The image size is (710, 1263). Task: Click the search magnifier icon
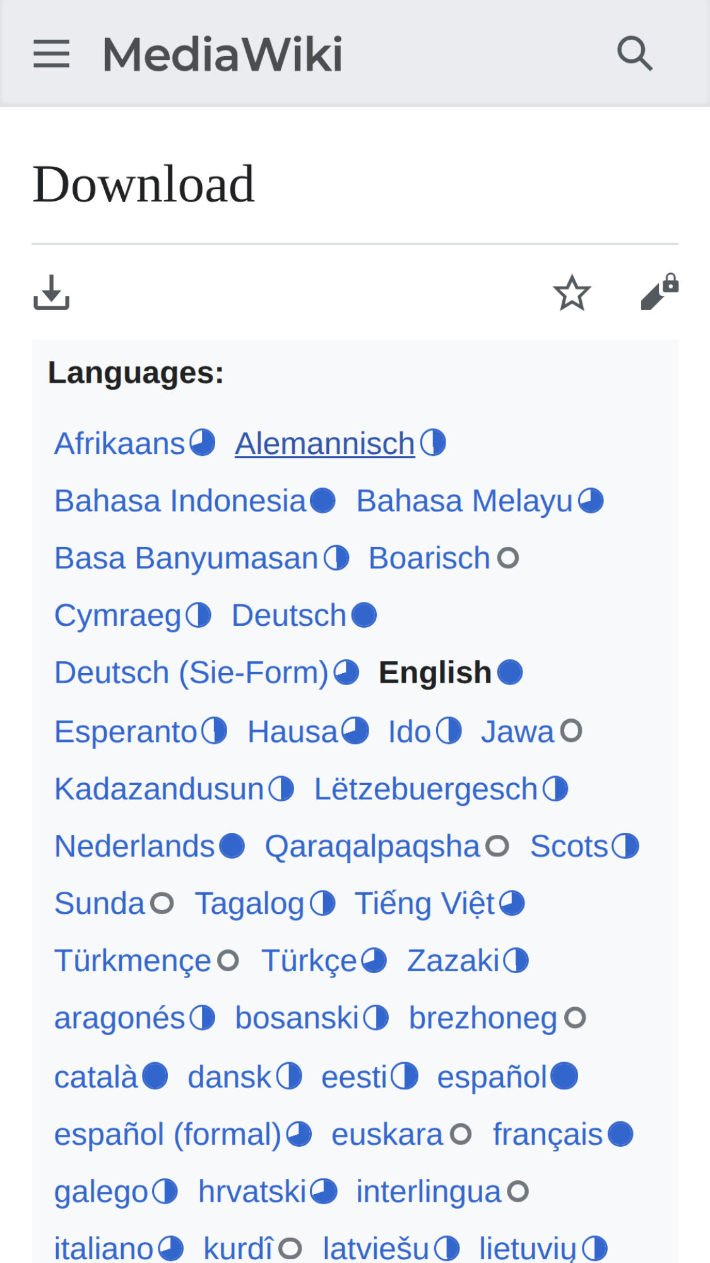(634, 54)
